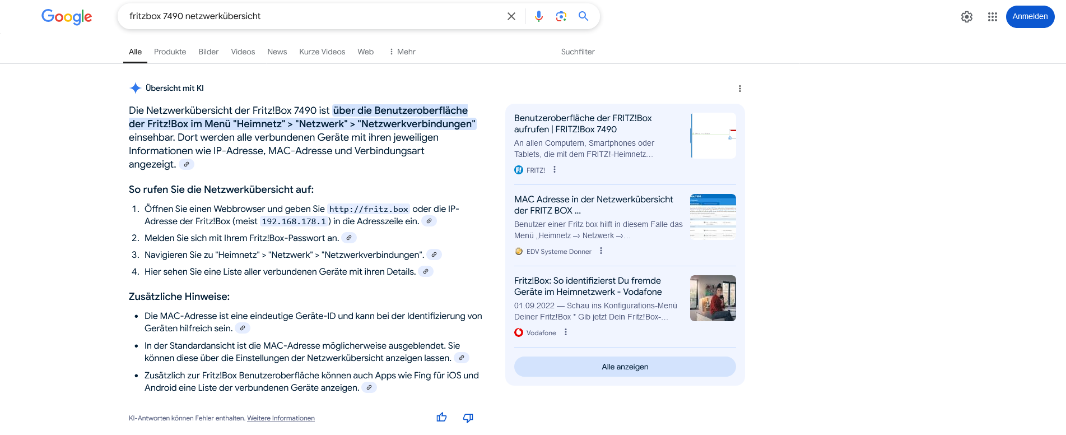Click source link icon after 'anzeigen lassen.'
The image size is (1066, 435).
(x=462, y=358)
